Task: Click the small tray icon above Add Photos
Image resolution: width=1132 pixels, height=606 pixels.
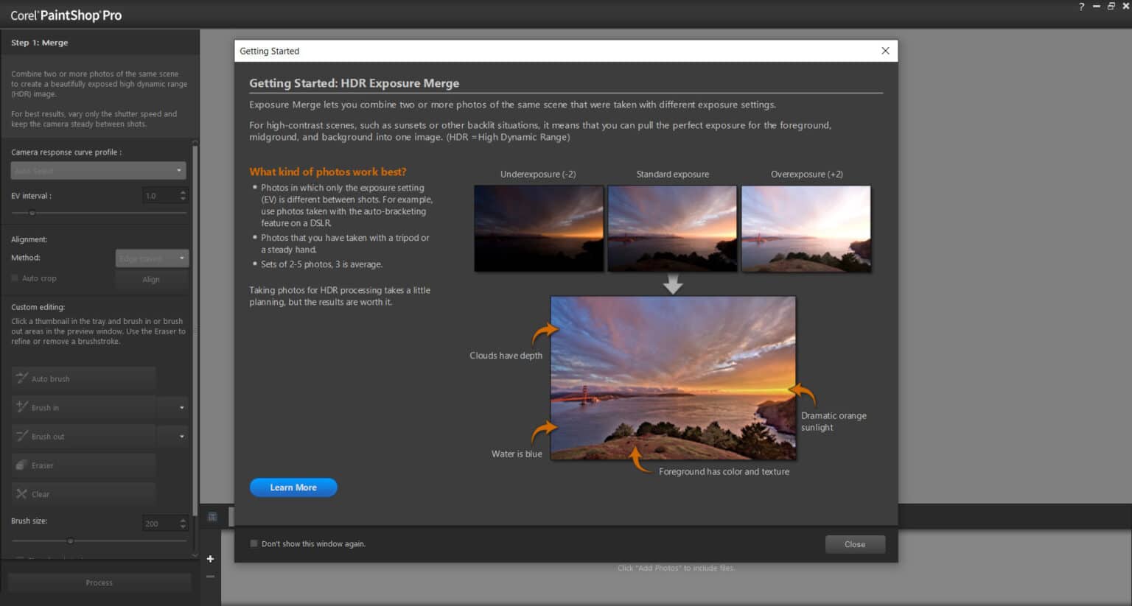Action: pos(212,517)
